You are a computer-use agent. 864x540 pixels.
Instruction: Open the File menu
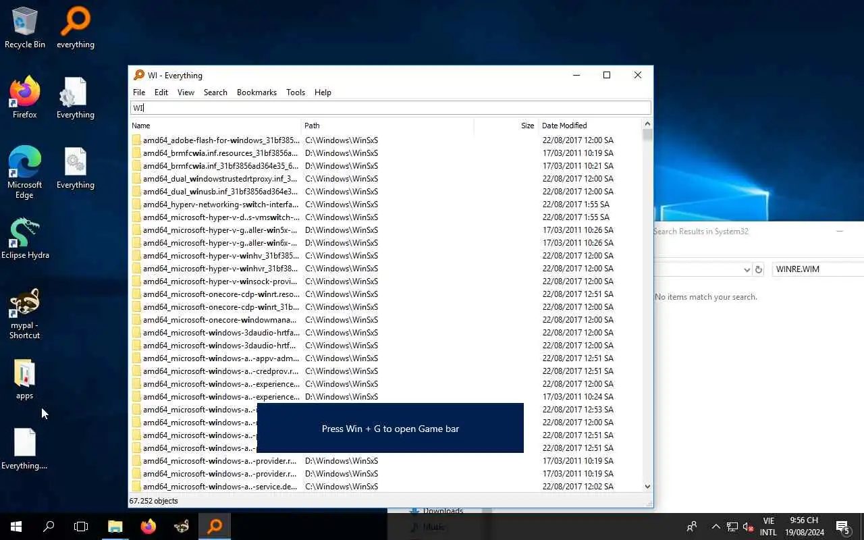pos(139,92)
